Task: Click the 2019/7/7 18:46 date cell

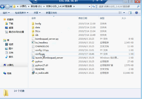Action: pos(86,54)
